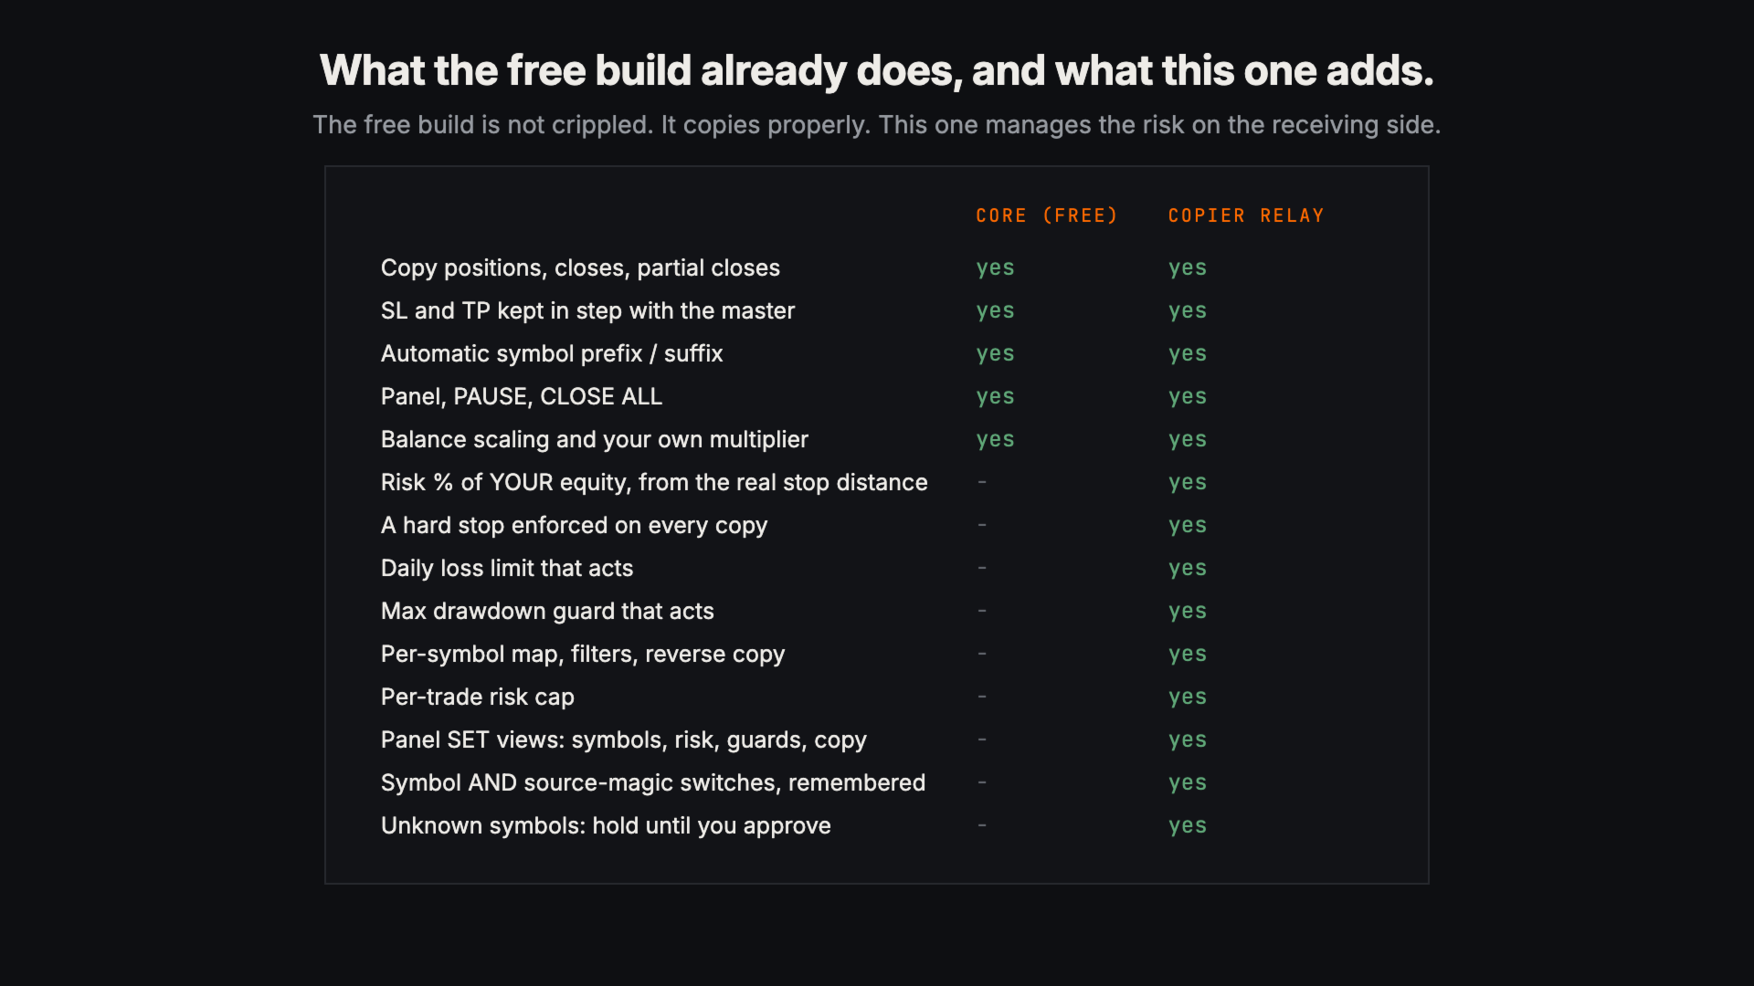The image size is (1754, 986).
Task: Click the COPIER RELAY column header
Action: [x=1245, y=215]
